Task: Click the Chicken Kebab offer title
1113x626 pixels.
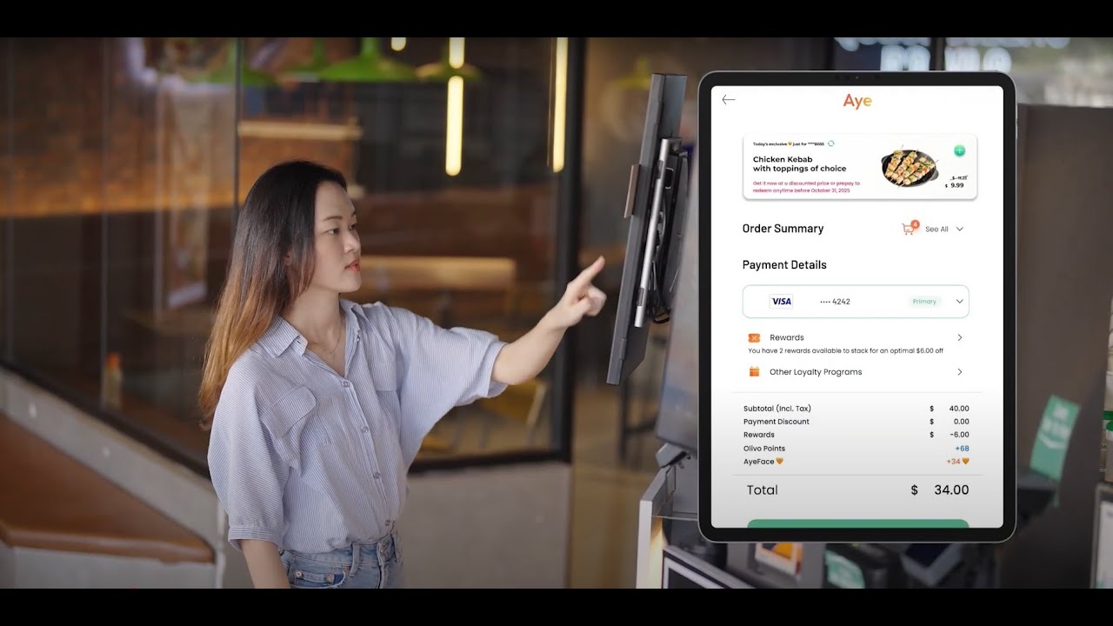Action: pos(799,164)
